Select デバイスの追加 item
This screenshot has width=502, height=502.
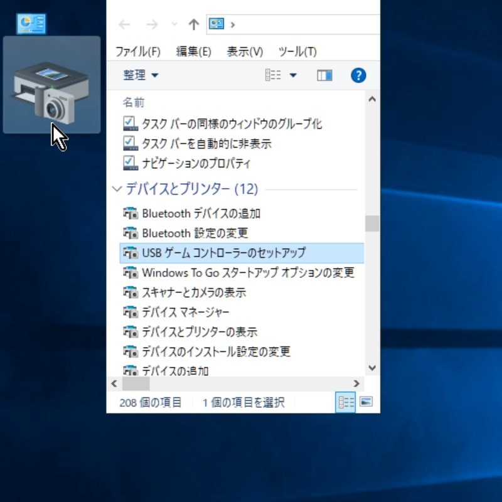(175, 371)
